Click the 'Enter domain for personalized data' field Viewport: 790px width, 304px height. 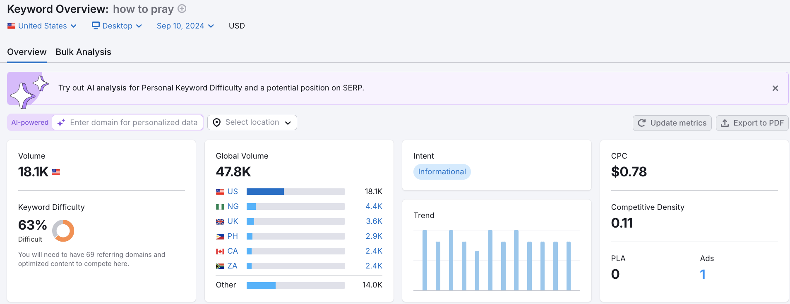[x=127, y=123]
